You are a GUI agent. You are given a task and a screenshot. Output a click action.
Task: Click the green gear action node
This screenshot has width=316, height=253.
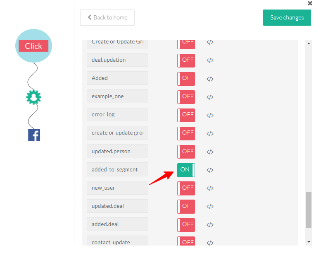click(33, 97)
